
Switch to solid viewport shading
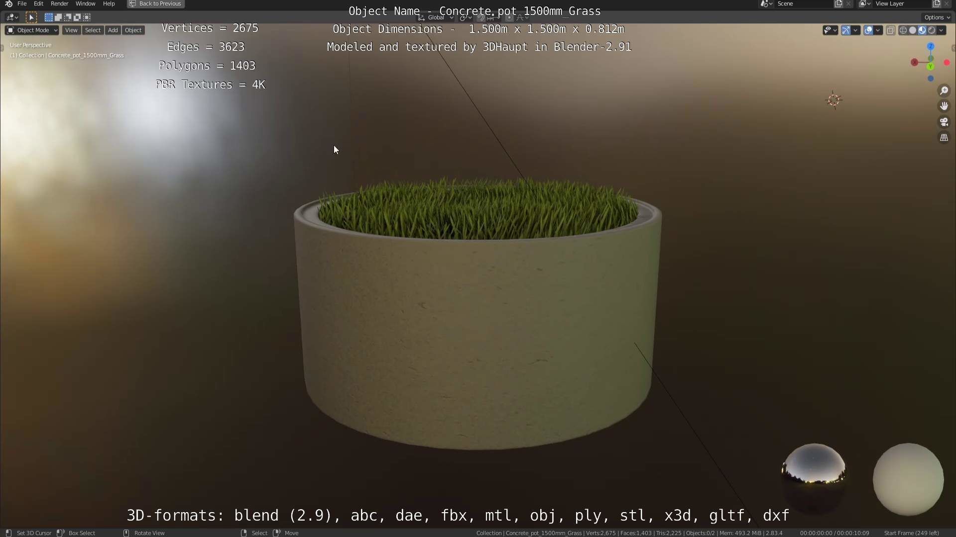pos(912,30)
